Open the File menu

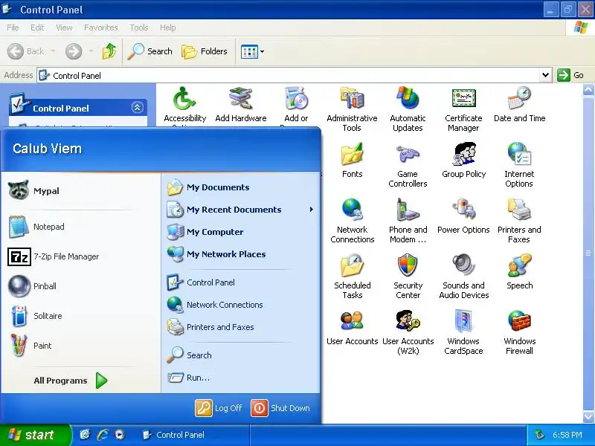(13, 28)
